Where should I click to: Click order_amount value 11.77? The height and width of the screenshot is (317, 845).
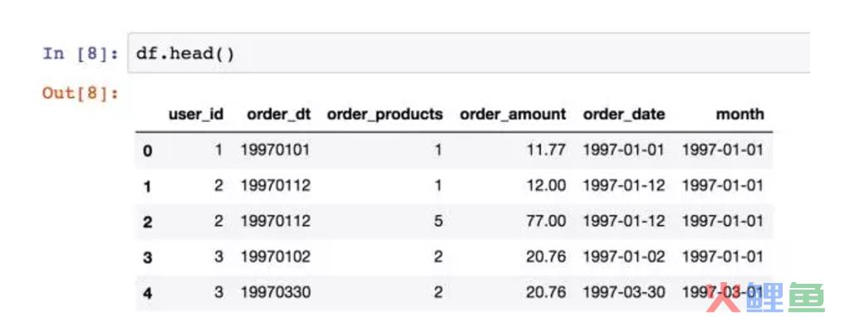pos(546,149)
